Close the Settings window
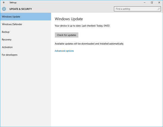 pos(159,2)
